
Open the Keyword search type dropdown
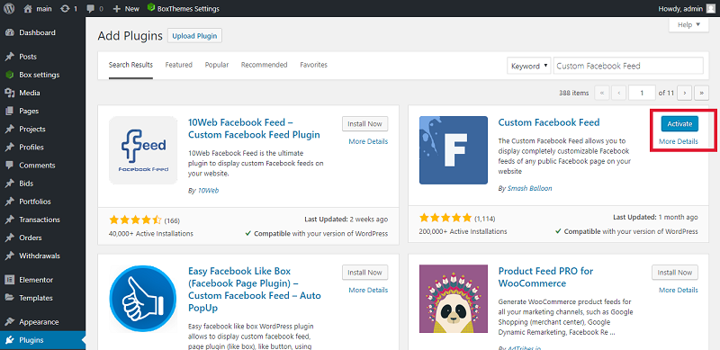(528, 66)
